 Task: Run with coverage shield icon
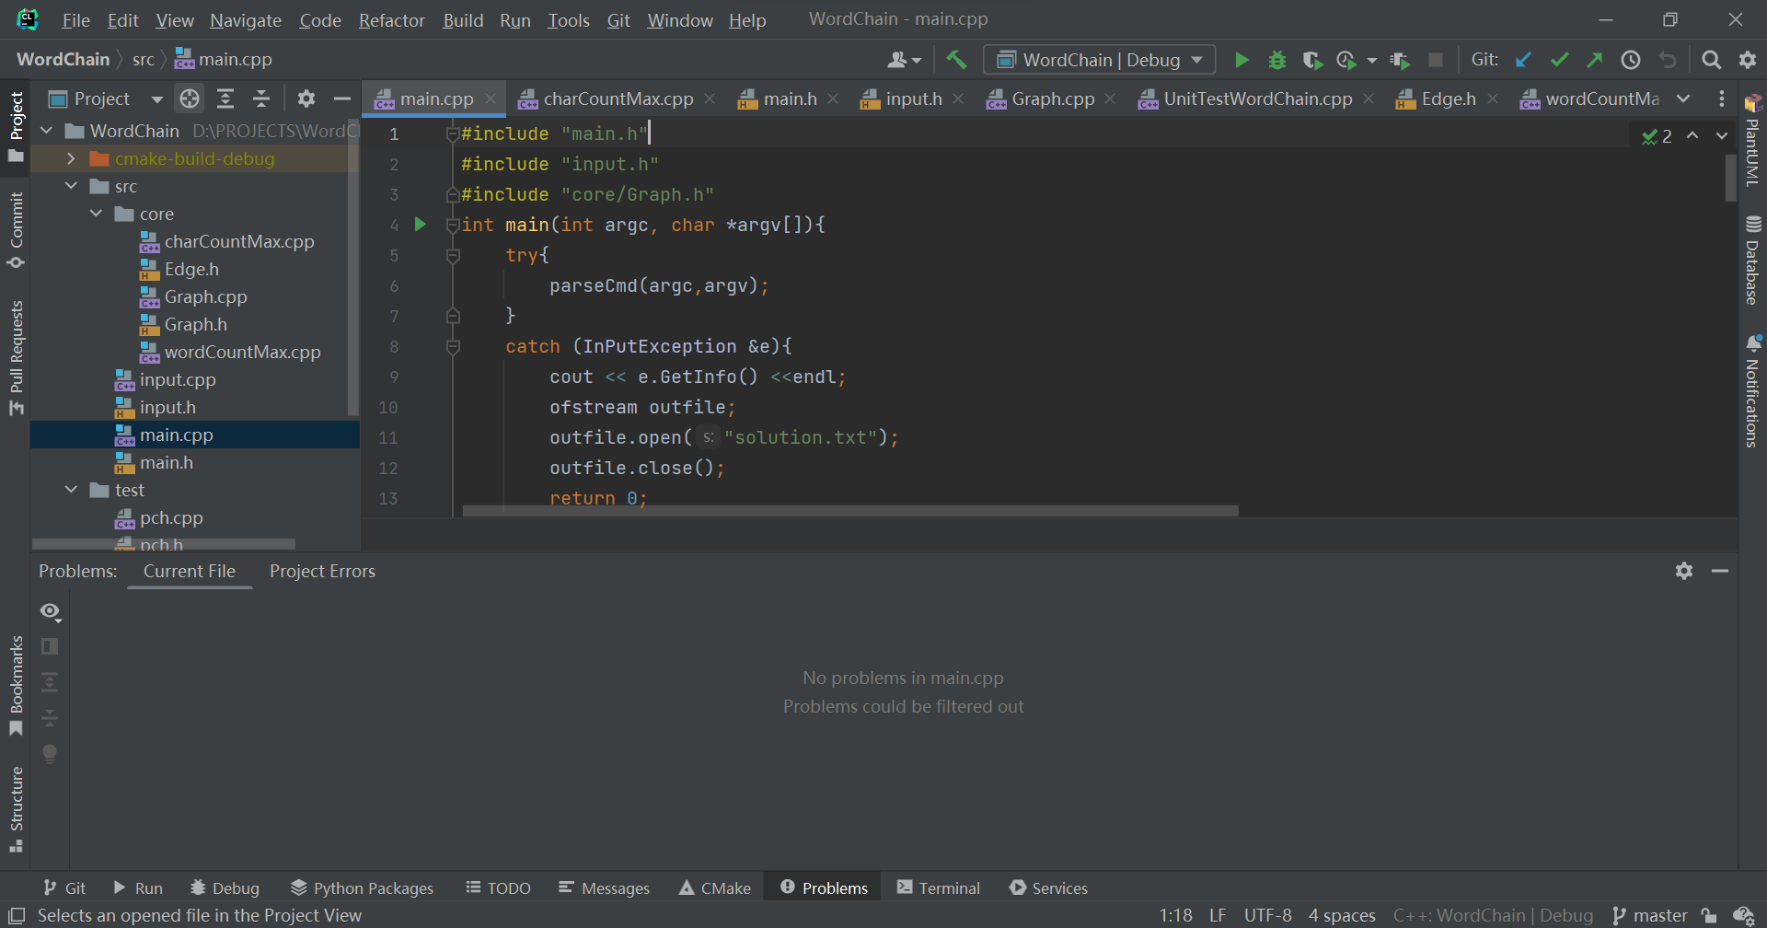click(1312, 60)
